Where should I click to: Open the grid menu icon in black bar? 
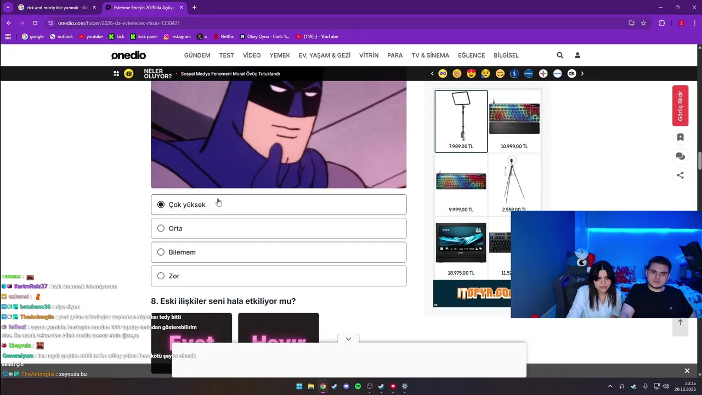point(116,74)
